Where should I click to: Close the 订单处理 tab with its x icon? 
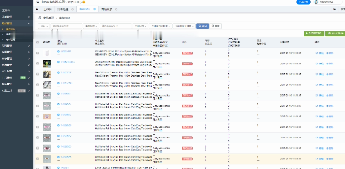[72, 10]
